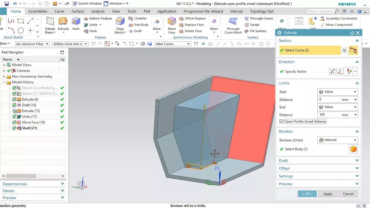The height and width of the screenshot is (208, 370).
Task: Expand the Dependencies panel
Action: pyautogui.click(x=33, y=184)
